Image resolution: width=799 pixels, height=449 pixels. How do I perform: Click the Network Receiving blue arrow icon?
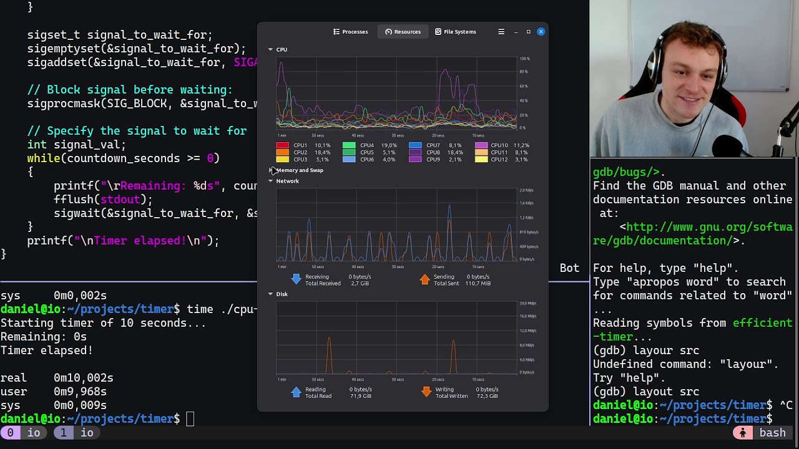(x=297, y=279)
